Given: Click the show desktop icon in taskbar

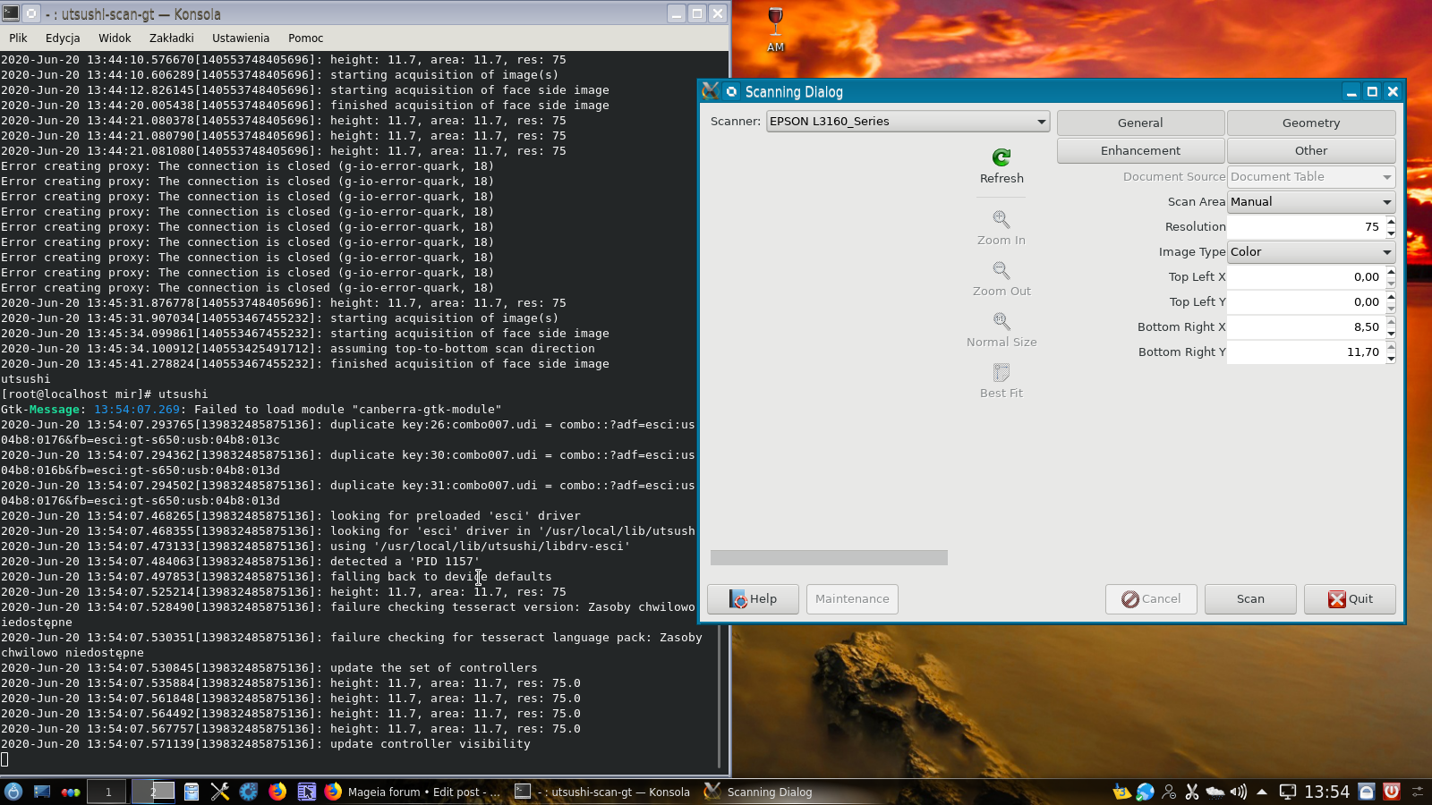Looking at the screenshot, I should click(x=42, y=792).
